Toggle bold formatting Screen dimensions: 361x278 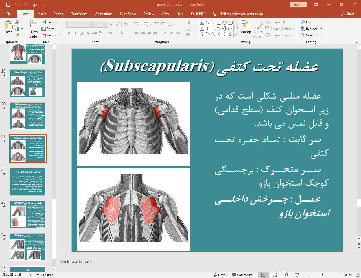click(69, 33)
